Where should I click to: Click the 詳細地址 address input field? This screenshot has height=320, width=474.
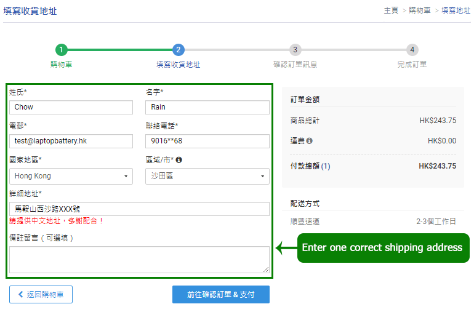coord(139,209)
